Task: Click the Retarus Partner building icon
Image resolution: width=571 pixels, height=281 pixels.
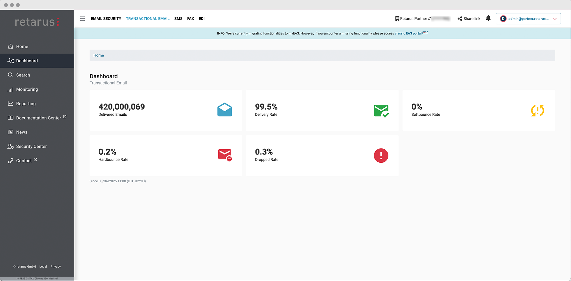Action: pos(397,18)
